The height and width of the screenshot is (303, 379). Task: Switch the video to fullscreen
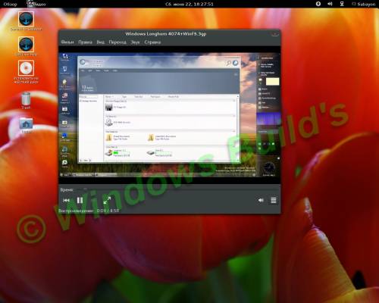coord(107,200)
